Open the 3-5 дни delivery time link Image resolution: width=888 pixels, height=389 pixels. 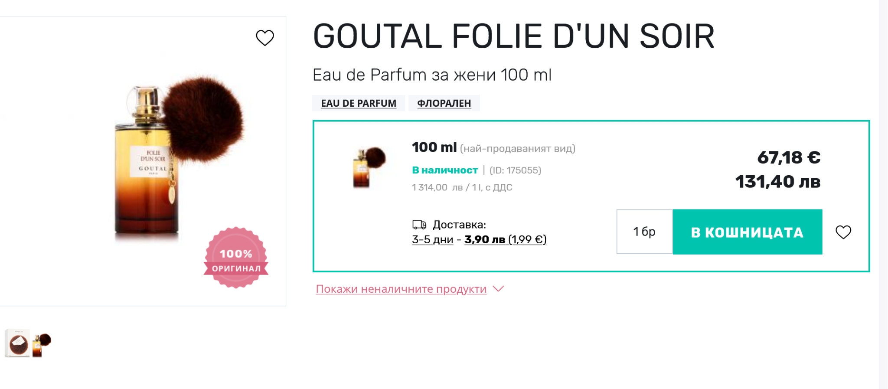click(x=432, y=239)
